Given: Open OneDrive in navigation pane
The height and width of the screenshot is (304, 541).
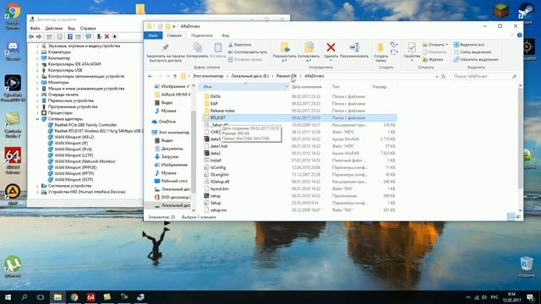Looking at the screenshot, I should point(167,122).
